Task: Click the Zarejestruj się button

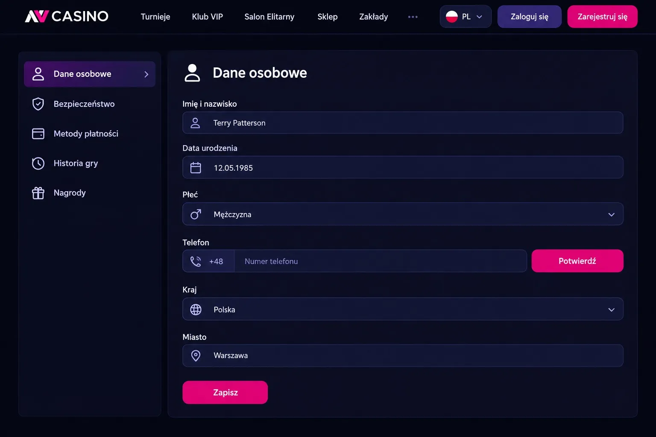Action: pos(603,17)
